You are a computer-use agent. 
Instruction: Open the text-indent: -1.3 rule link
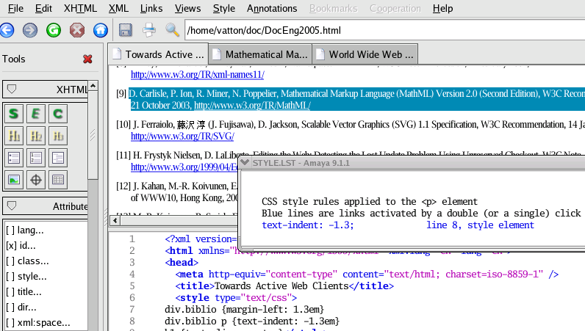(307, 225)
